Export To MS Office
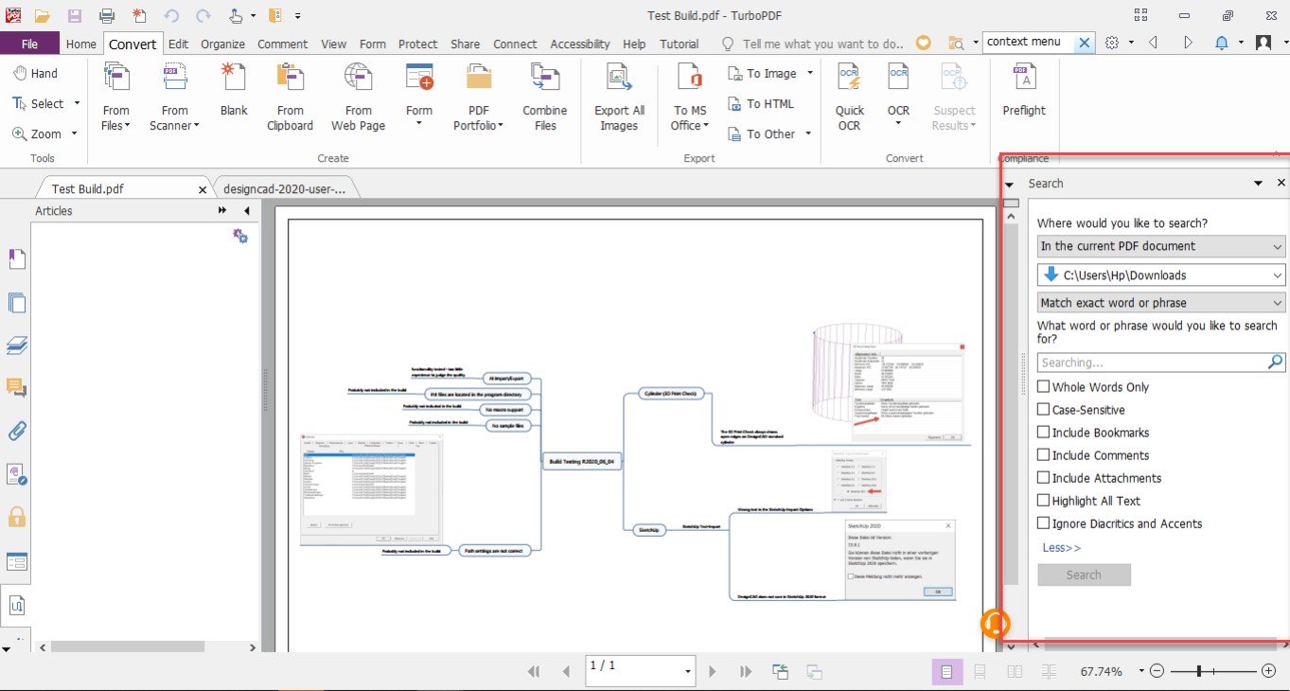This screenshot has height=691, width=1290. click(689, 97)
